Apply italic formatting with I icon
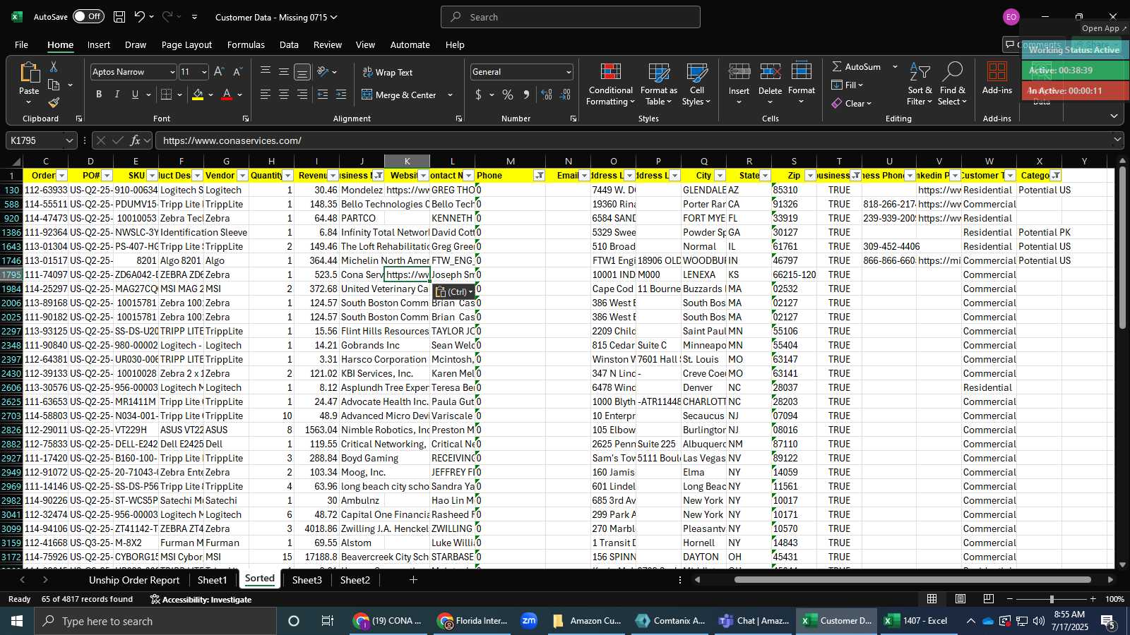The width and height of the screenshot is (1130, 635). pos(117,95)
